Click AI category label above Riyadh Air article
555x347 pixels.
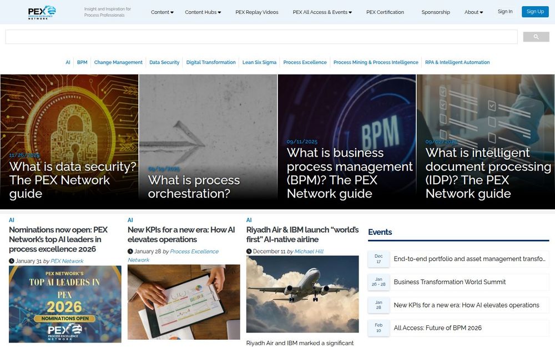(x=249, y=220)
